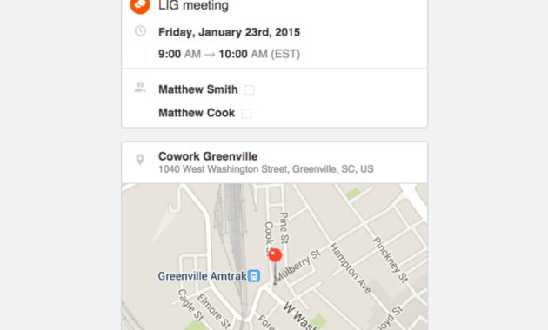The image size is (548, 330).
Task: Click the Pinckney St label on the map
Action: click(391, 260)
